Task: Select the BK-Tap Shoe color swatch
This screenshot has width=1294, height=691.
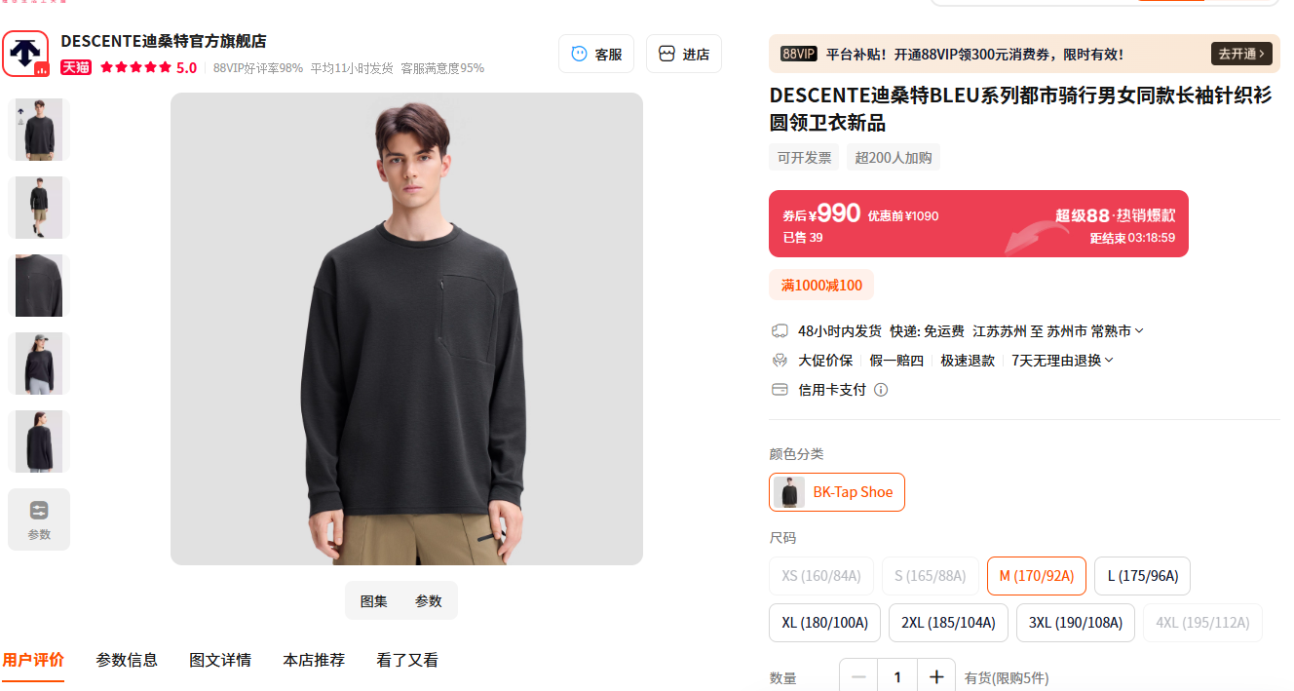Action: (837, 492)
